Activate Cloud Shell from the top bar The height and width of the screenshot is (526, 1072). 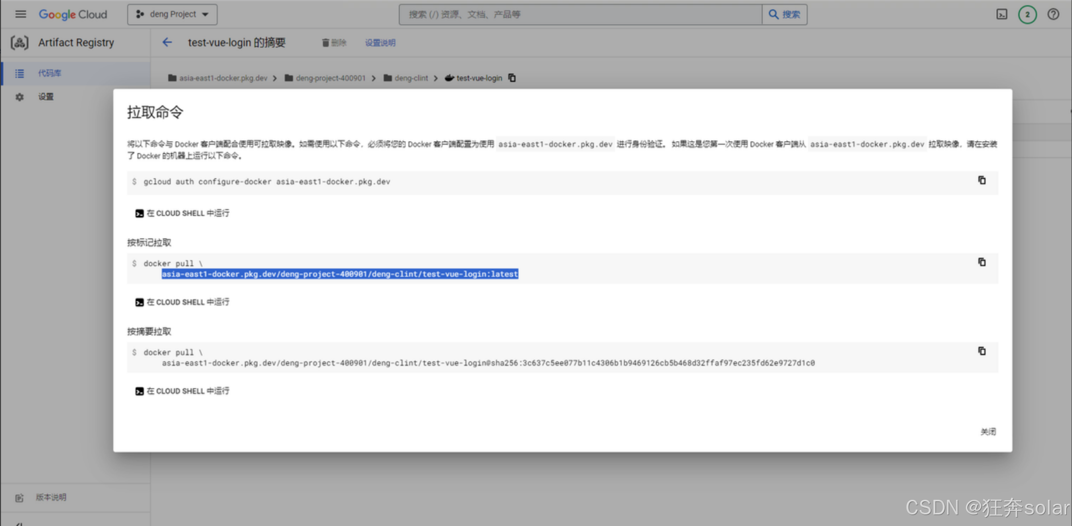[1001, 14]
